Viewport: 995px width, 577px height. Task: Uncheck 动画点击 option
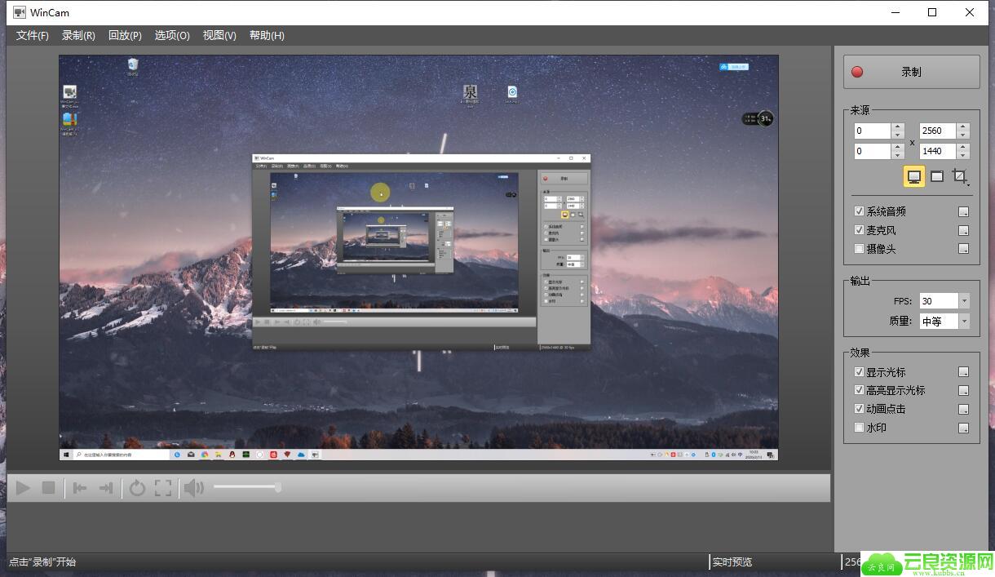859,409
